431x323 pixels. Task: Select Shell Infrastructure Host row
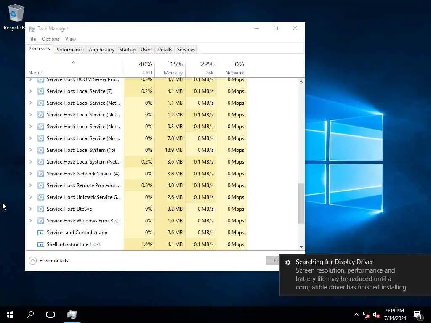point(136,244)
